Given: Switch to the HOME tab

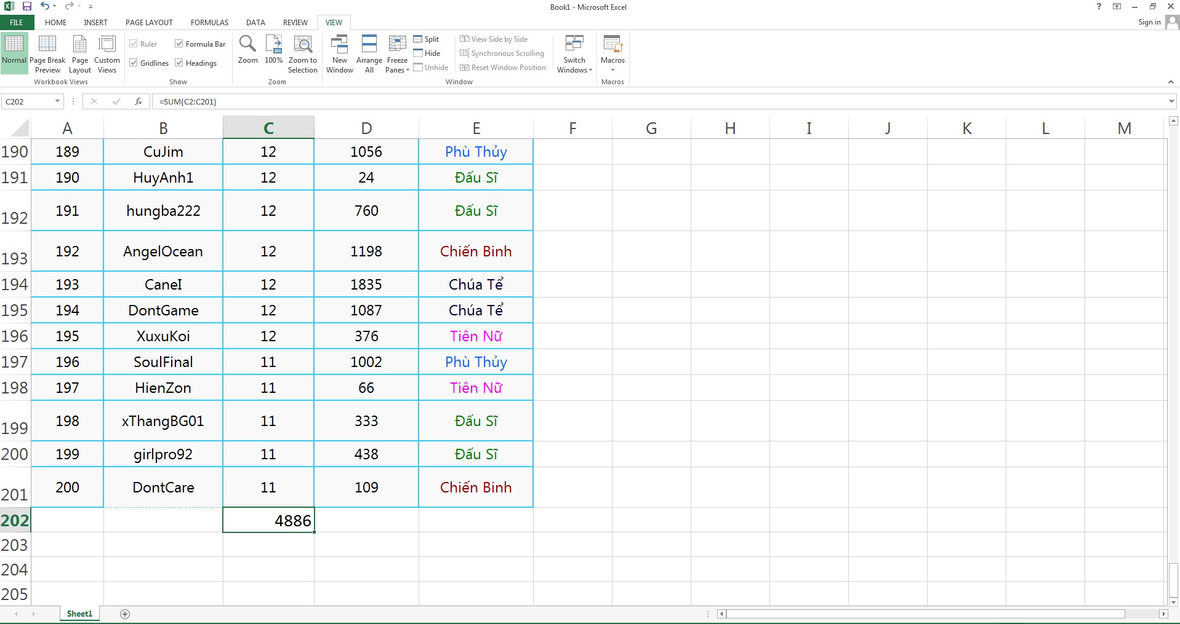Looking at the screenshot, I should [x=55, y=23].
